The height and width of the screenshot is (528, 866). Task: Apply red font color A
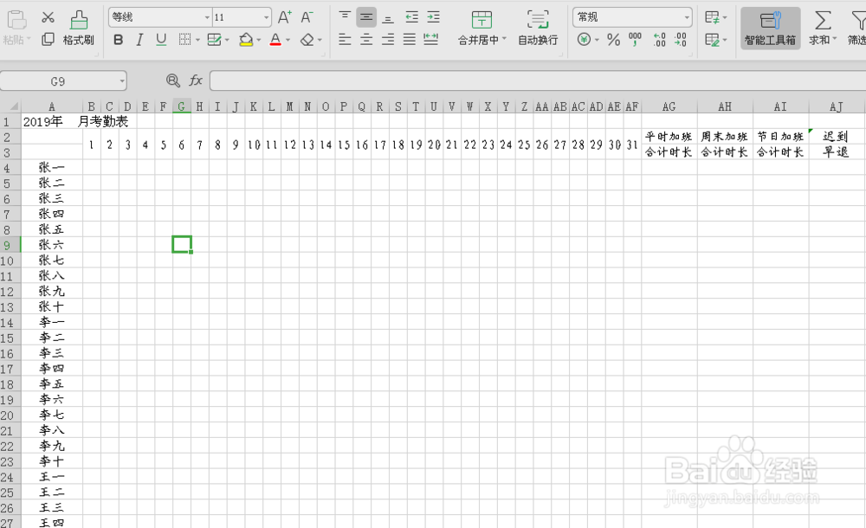click(x=275, y=40)
